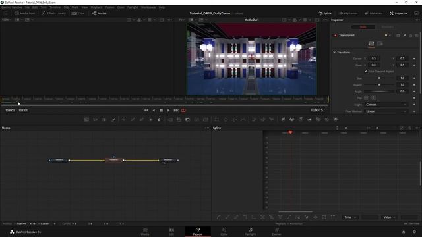Flip the image vertically in Inspector

coord(374,98)
